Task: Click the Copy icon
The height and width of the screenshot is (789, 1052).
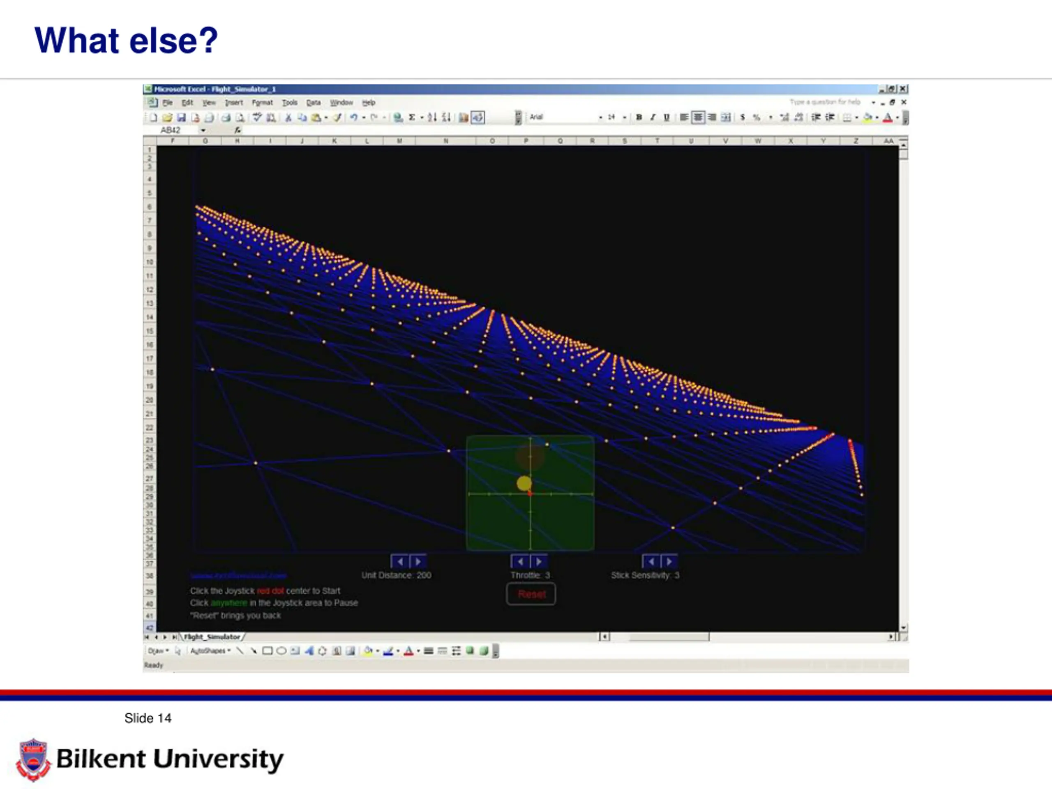Action: pos(302,118)
